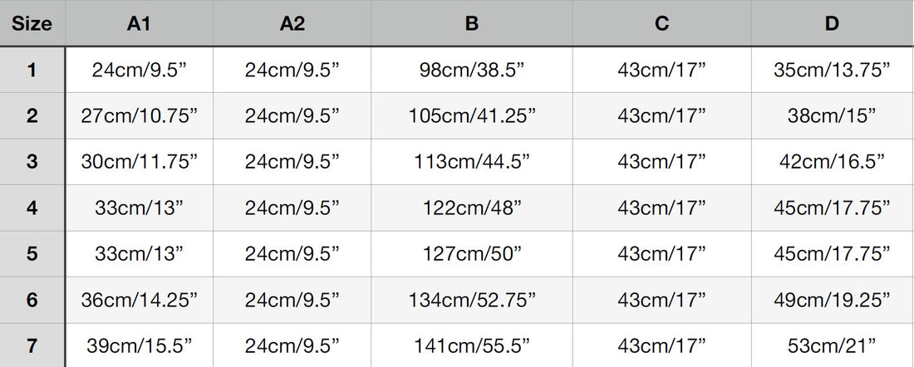Select the 134cm/52.75” cell
The width and height of the screenshot is (914, 367).
(x=471, y=300)
